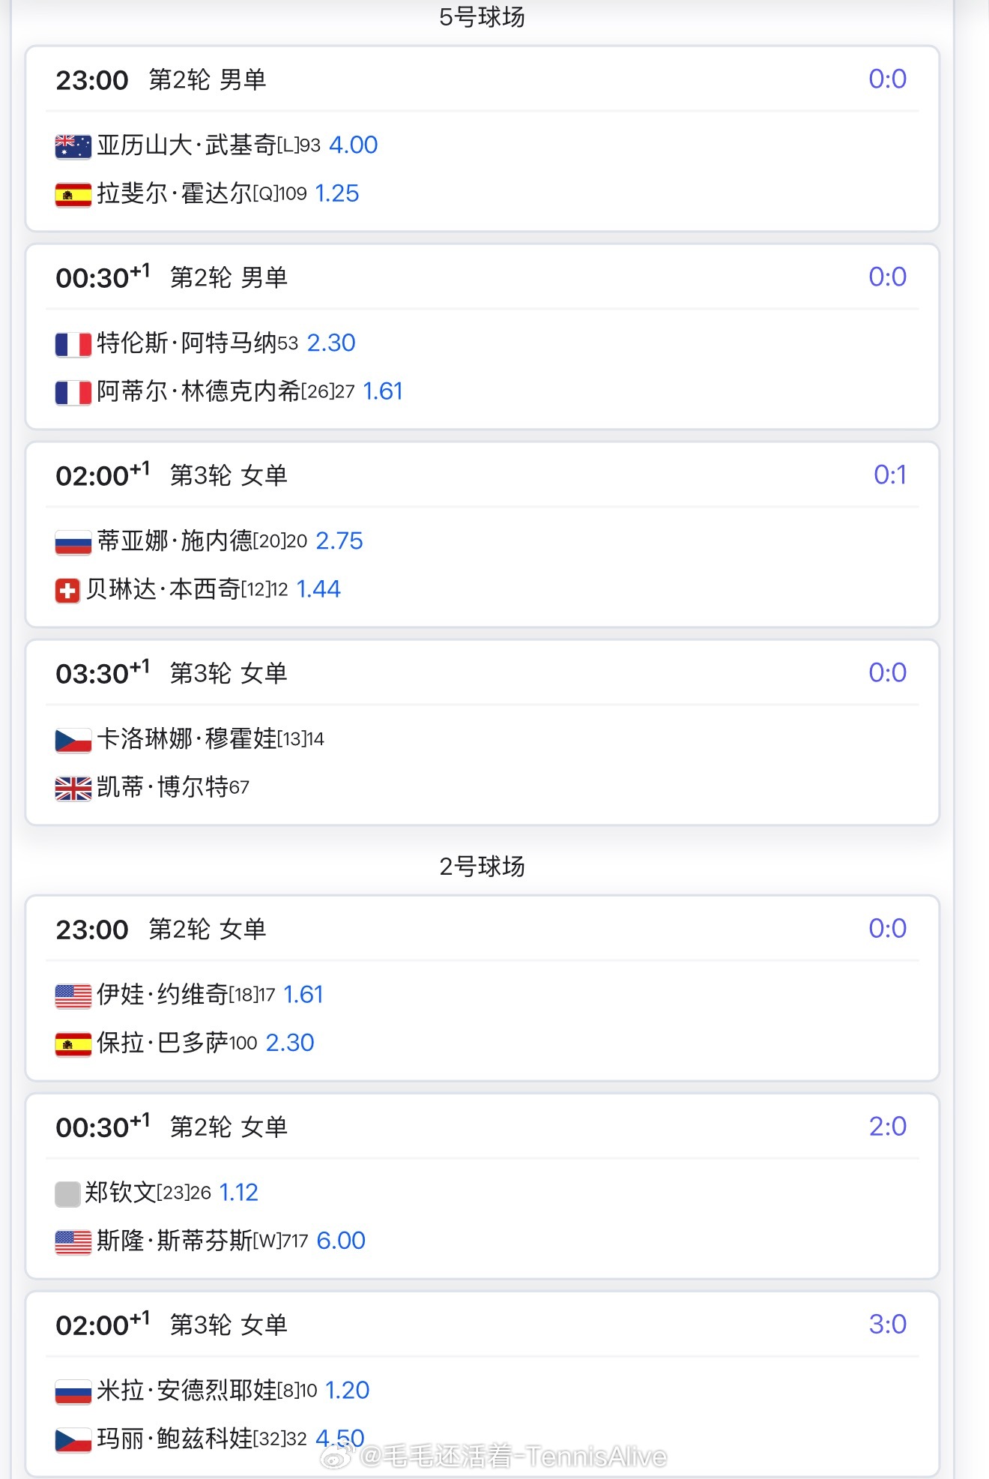The width and height of the screenshot is (989, 1479).
Task: Tap French flag beside 特伦斯·阿特马纳
Action: tap(73, 345)
